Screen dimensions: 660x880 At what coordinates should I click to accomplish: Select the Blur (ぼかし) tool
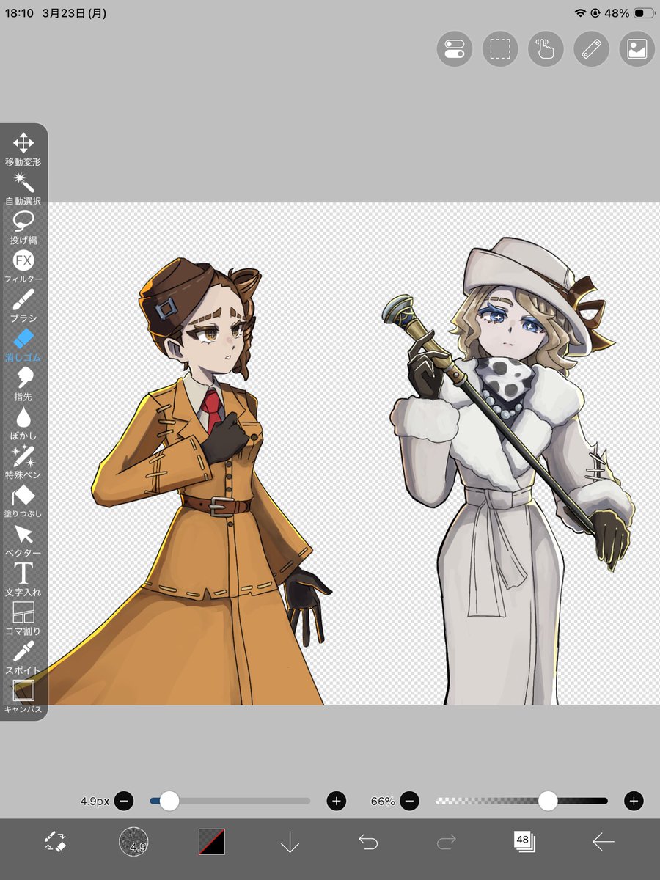click(x=23, y=423)
